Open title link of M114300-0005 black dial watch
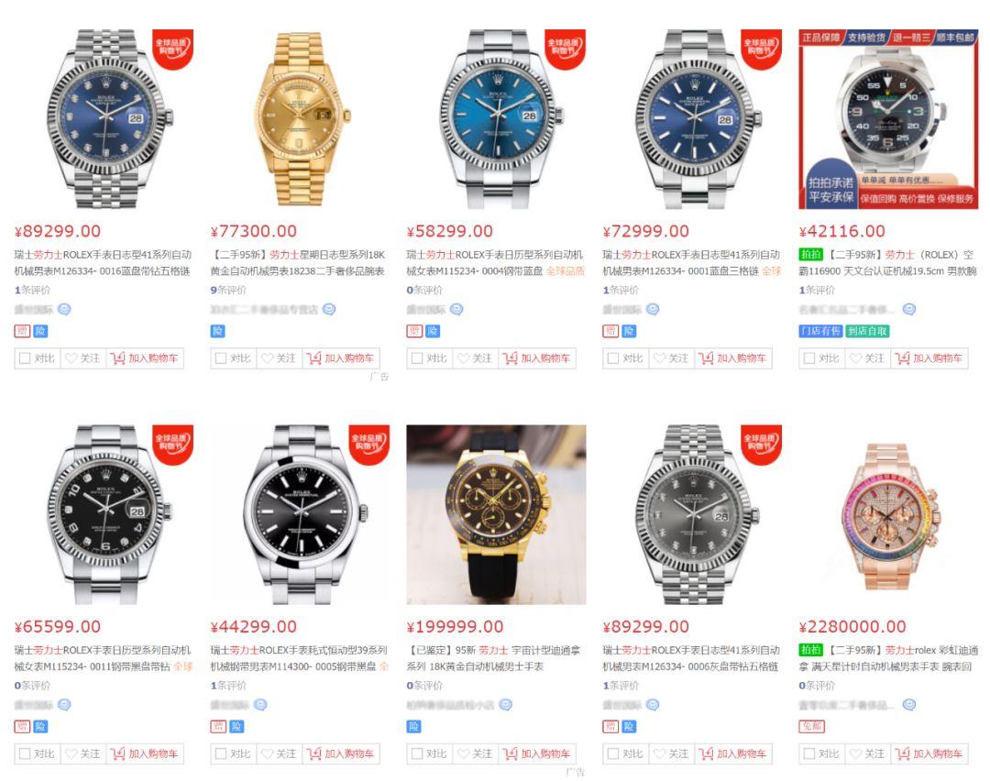 (x=299, y=658)
